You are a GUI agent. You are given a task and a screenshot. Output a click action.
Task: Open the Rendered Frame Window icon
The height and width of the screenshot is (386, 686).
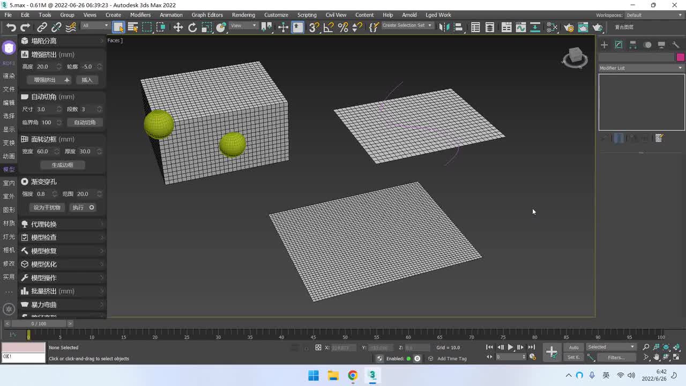click(x=583, y=27)
